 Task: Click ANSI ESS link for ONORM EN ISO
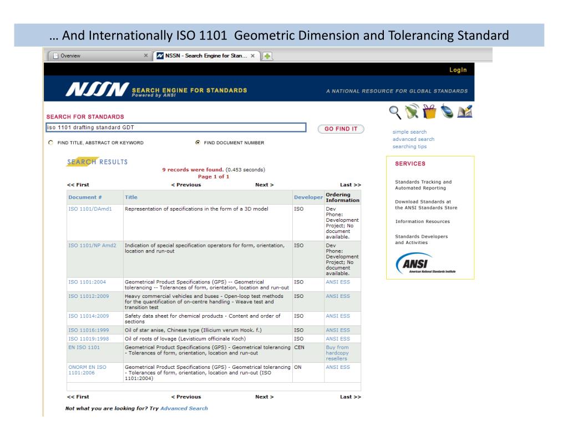point(338,367)
